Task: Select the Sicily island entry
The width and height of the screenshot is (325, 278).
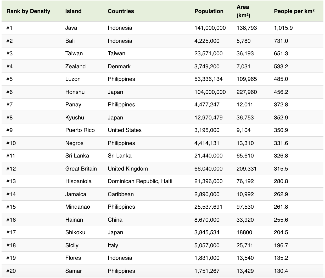Action: coord(72,245)
